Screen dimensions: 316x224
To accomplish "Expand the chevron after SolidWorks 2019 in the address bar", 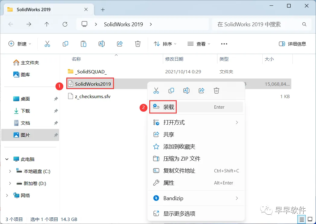I will tap(151, 24).
